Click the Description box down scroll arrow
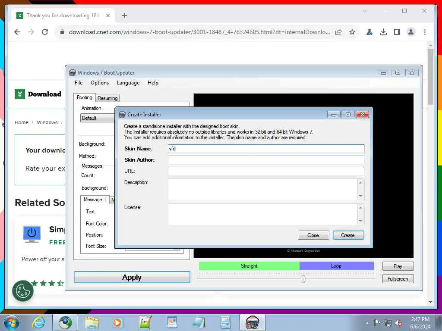The image size is (442, 331). pos(360,196)
